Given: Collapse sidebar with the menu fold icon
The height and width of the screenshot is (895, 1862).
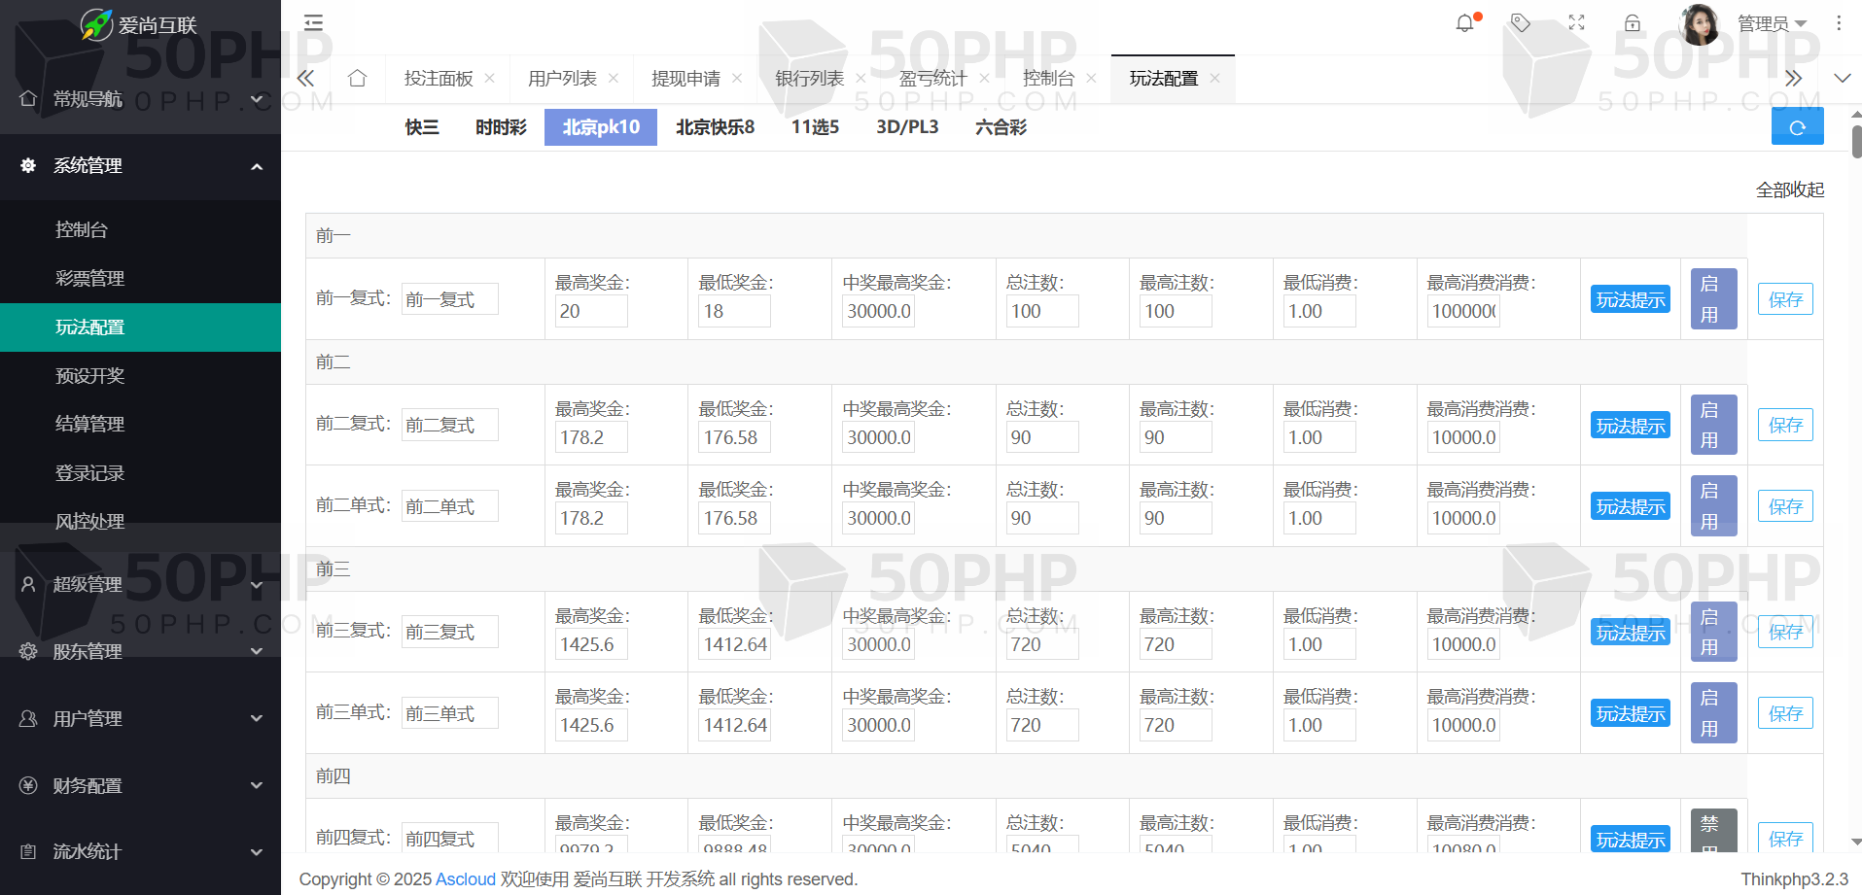Looking at the screenshot, I should click(313, 23).
